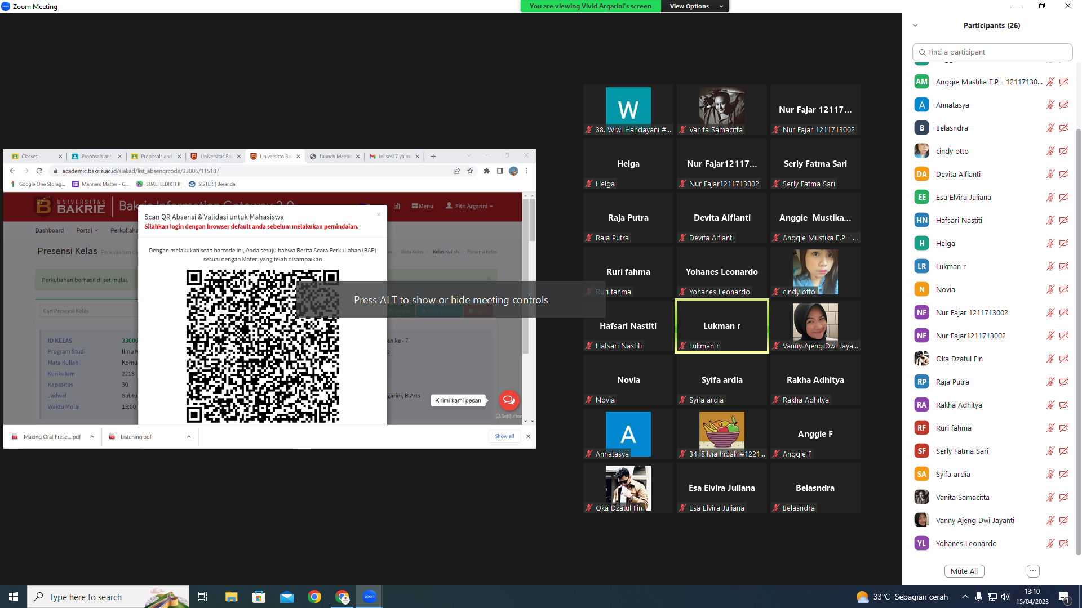Open the Dashboard link
This screenshot has width=1082, height=608.
(x=50, y=230)
